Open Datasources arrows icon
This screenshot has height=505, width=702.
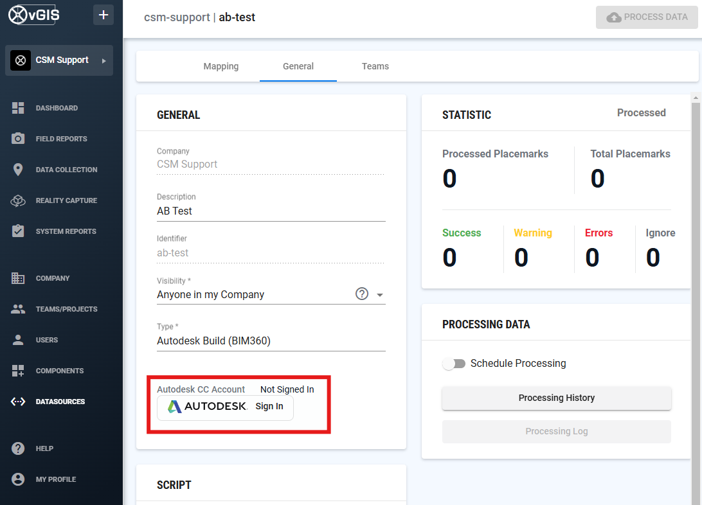18,402
